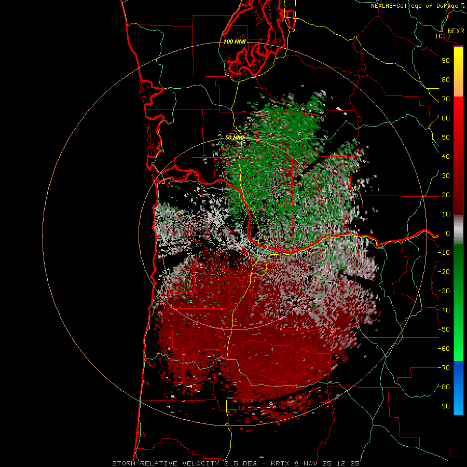Image resolution: width=467 pixels, height=467 pixels.
Task: Click the "-10" value on the velocity scale
Action: tap(444, 253)
